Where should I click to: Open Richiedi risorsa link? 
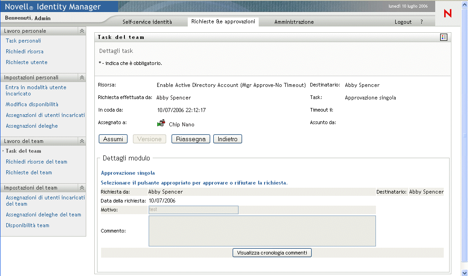click(25, 52)
